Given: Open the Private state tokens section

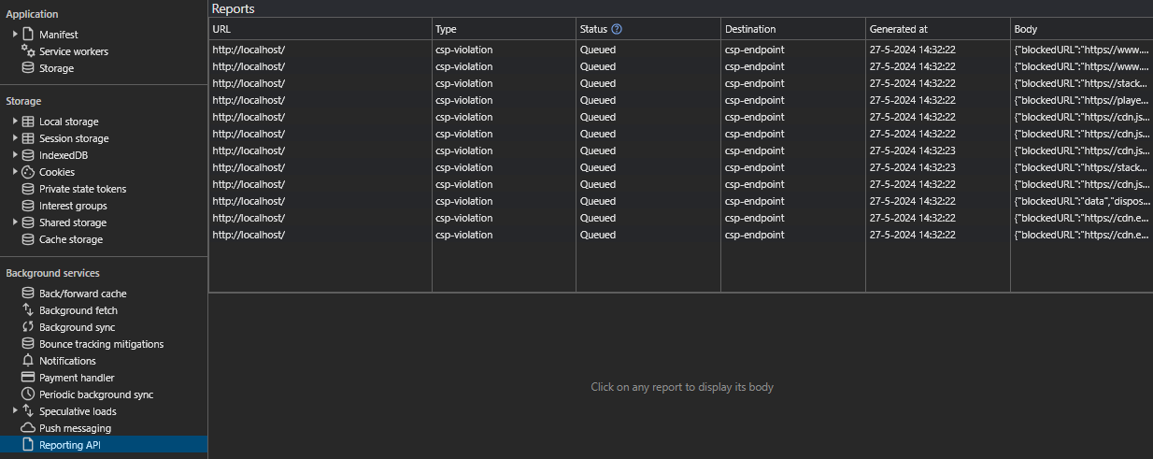Looking at the screenshot, I should pyautogui.click(x=82, y=189).
